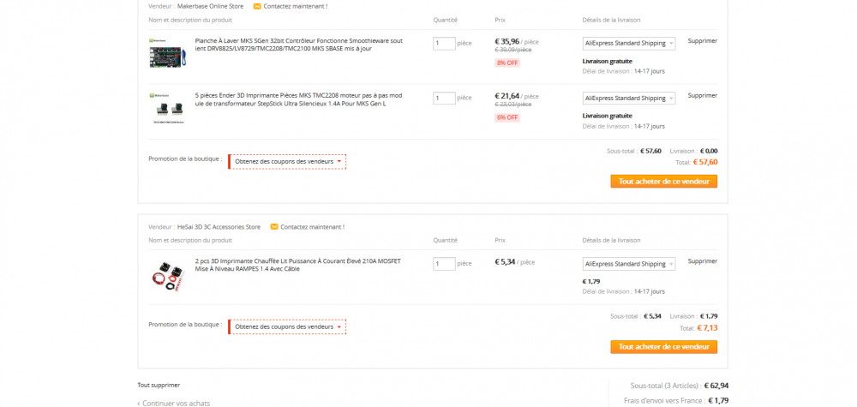Open shipping dropdown for MKS SGen board
This screenshot has width=857, height=407.
tap(629, 43)
